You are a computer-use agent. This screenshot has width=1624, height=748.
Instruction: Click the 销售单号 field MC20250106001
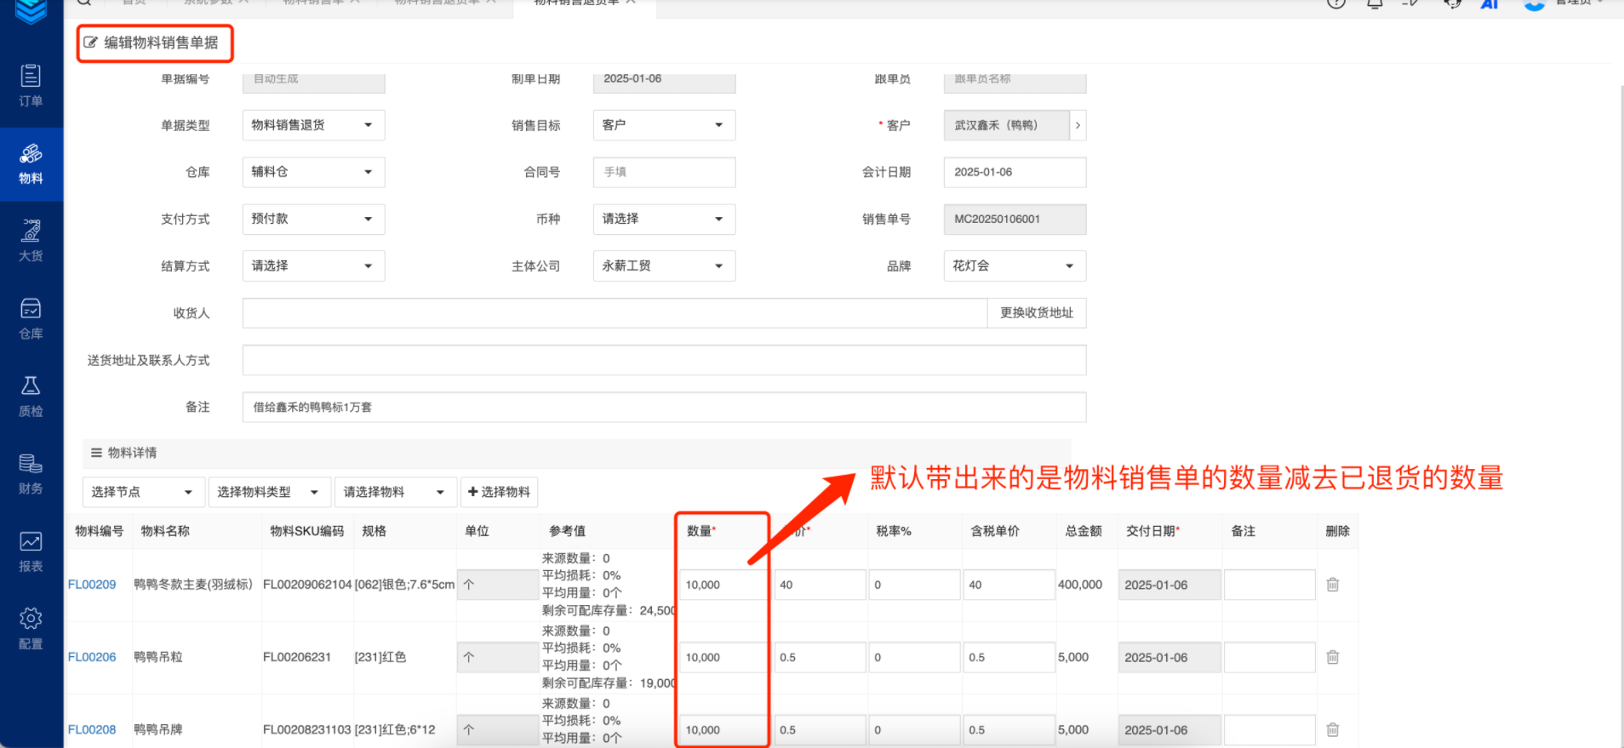coord(1015,219)
